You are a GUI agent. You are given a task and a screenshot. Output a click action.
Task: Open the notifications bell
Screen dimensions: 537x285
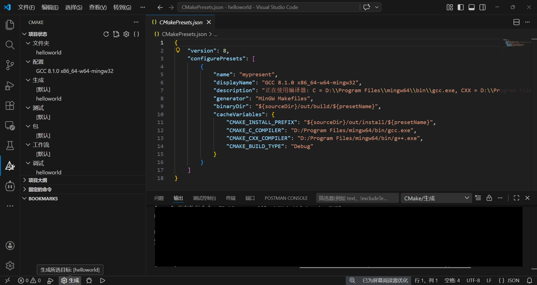click(x=529, y=281)
